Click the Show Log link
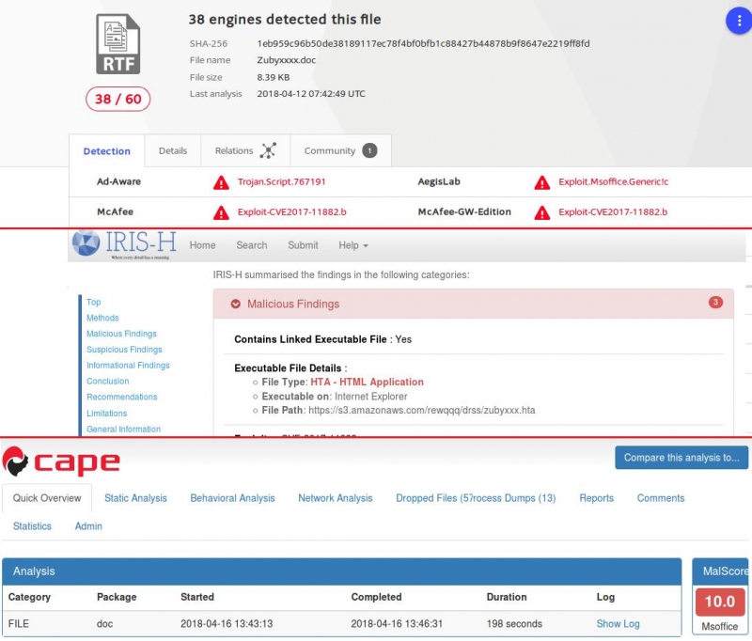The image size is (752, 641). [x=618, y=624]
